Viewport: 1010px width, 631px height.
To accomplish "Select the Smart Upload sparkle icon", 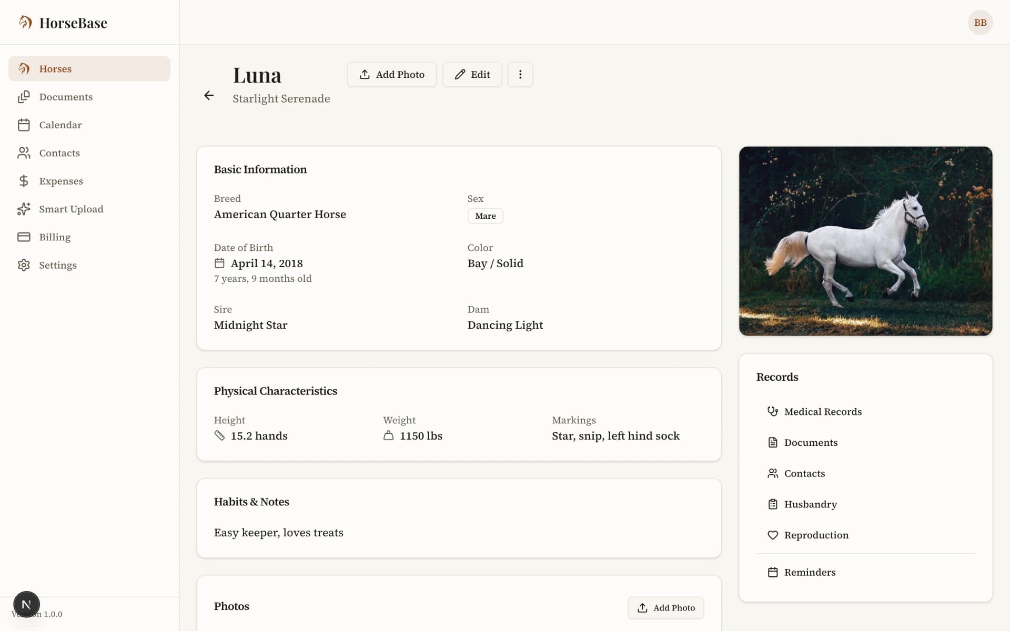I will coord(24,209).
